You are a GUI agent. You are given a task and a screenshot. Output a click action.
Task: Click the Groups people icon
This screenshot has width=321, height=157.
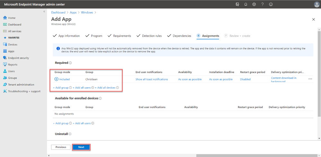(5, 78)
